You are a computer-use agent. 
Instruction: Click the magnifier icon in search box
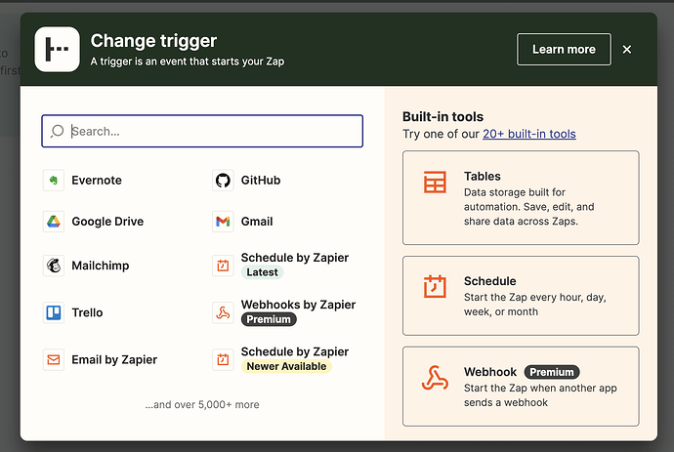(x=58, y=131)
